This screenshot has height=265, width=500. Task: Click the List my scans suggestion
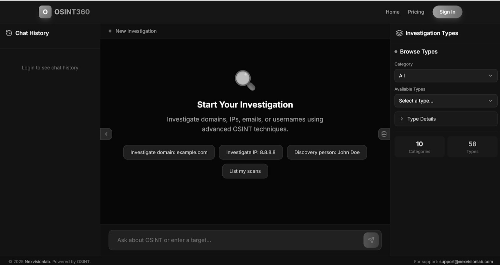click(245, 171)
